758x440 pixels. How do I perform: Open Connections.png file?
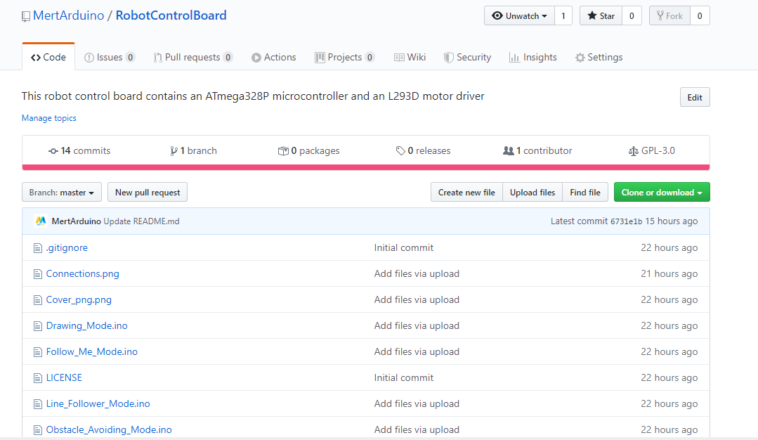tap(83, 273)
